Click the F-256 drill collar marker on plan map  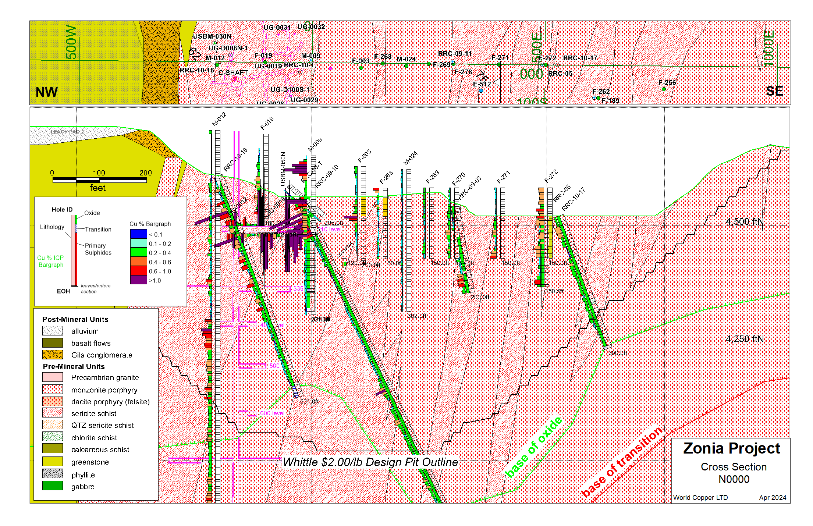click(x=664, y=89)
